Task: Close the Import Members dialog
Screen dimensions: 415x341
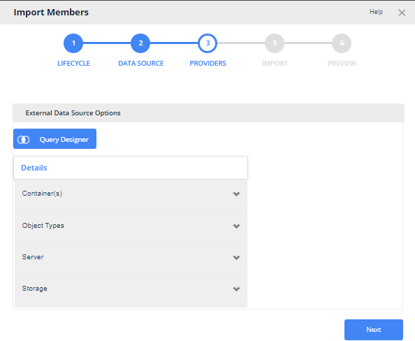Action: (402, 13)
